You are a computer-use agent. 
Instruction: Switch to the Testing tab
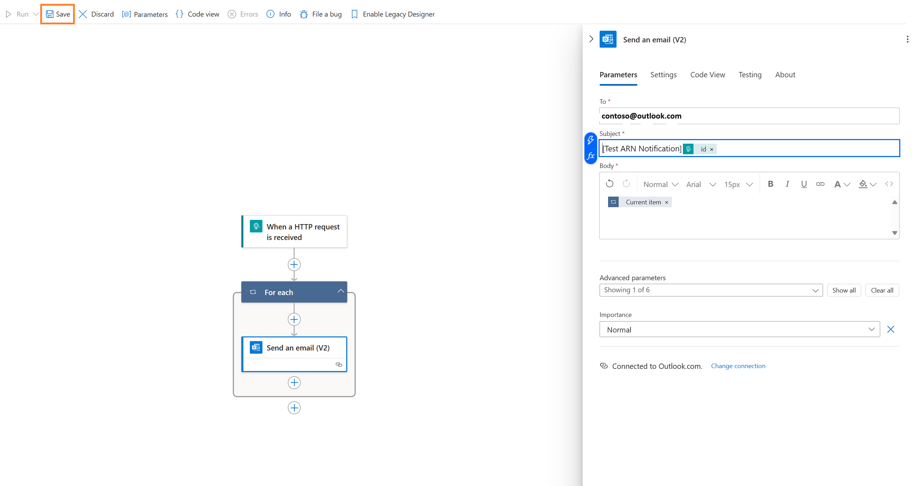pyautogui.click(x=751, y=74)
